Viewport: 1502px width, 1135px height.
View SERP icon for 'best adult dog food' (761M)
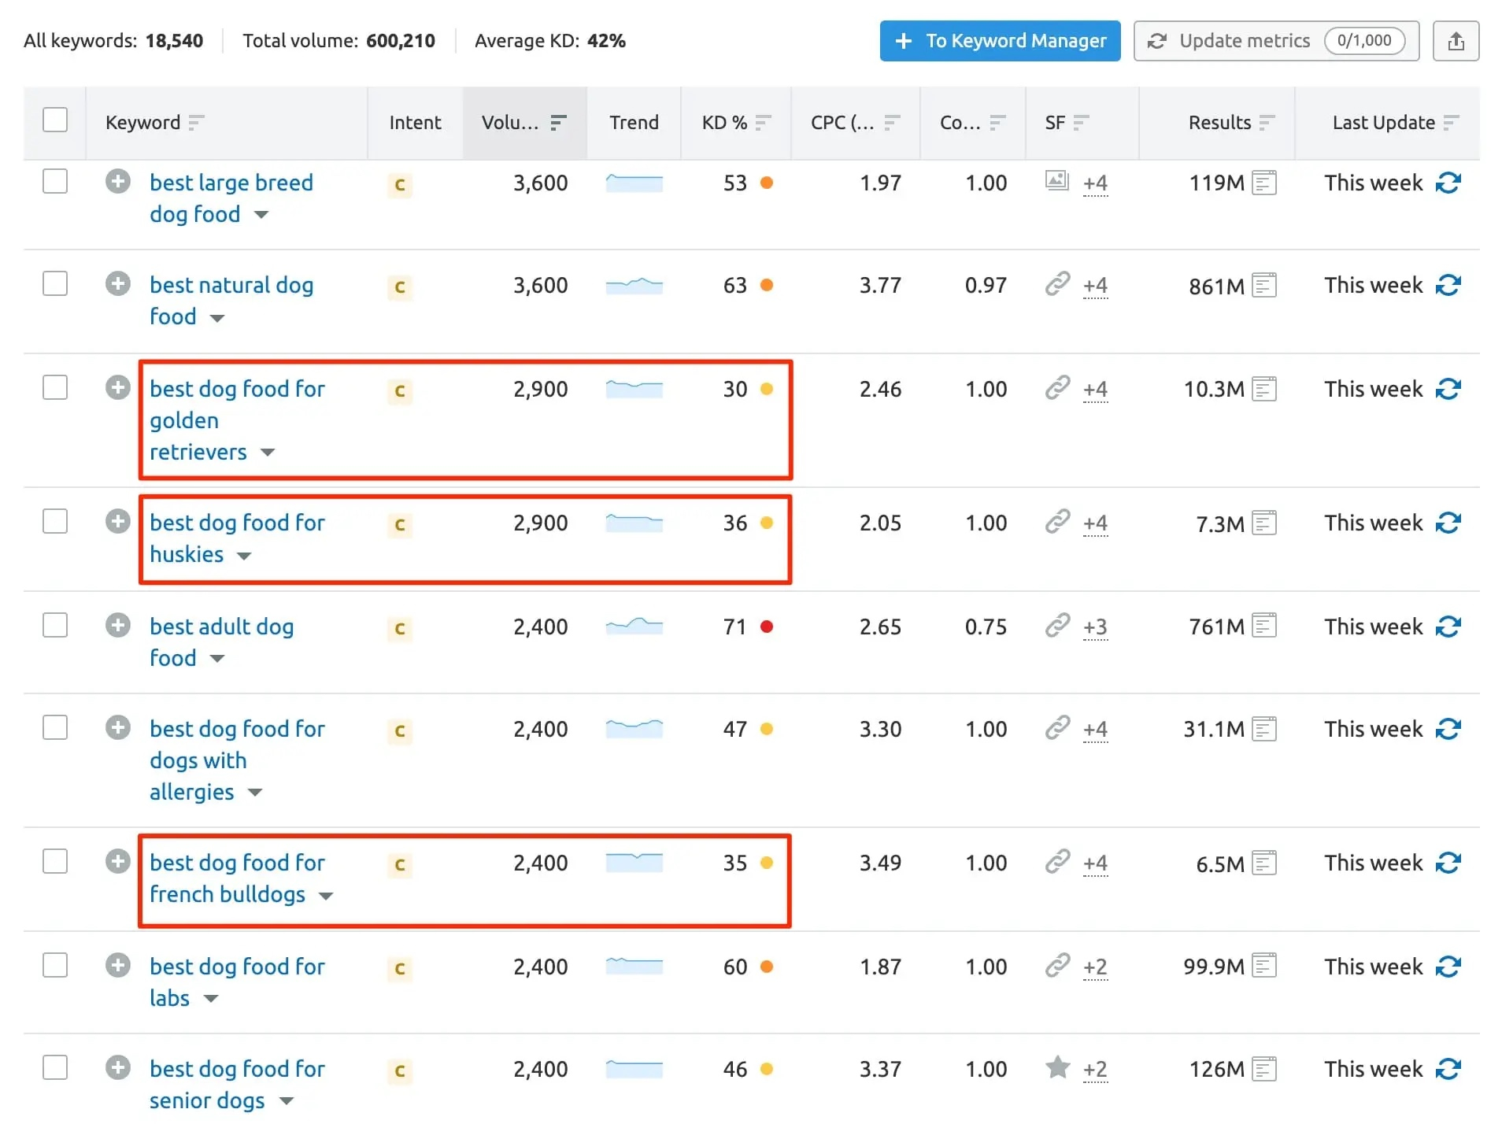(1263, 627)
